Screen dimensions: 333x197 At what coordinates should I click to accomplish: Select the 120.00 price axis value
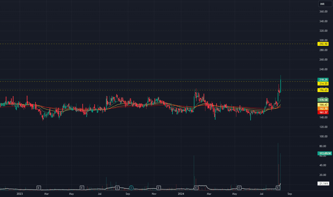click(323, 127)
